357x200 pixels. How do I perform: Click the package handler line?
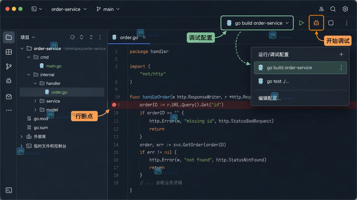pyautogui.click(x=149, y=51)
